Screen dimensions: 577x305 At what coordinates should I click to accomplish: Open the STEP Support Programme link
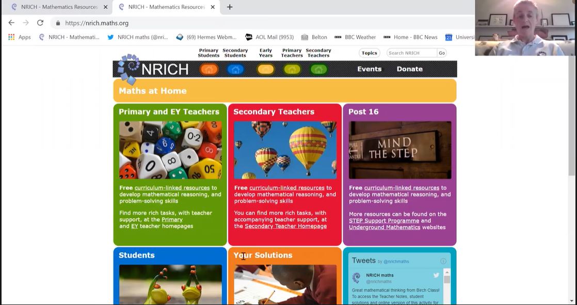(x=384, y=221)
